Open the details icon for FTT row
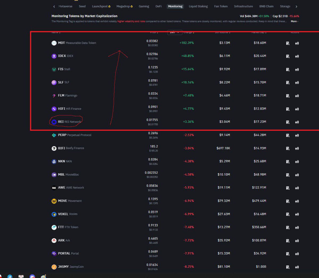Viewport: 319px width, 278px height. (288, 227)
